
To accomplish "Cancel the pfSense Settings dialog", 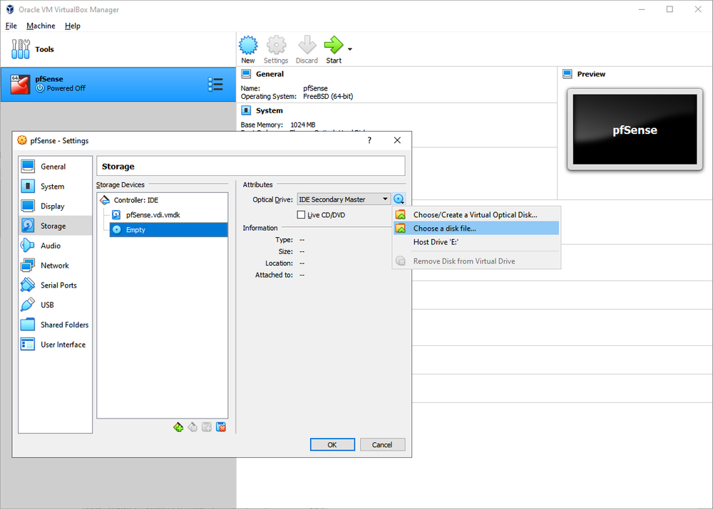I will [x=382, y=444].
